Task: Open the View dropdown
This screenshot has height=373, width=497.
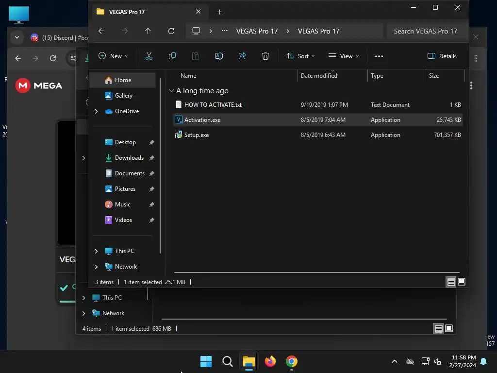Action: tap(344, 56)
